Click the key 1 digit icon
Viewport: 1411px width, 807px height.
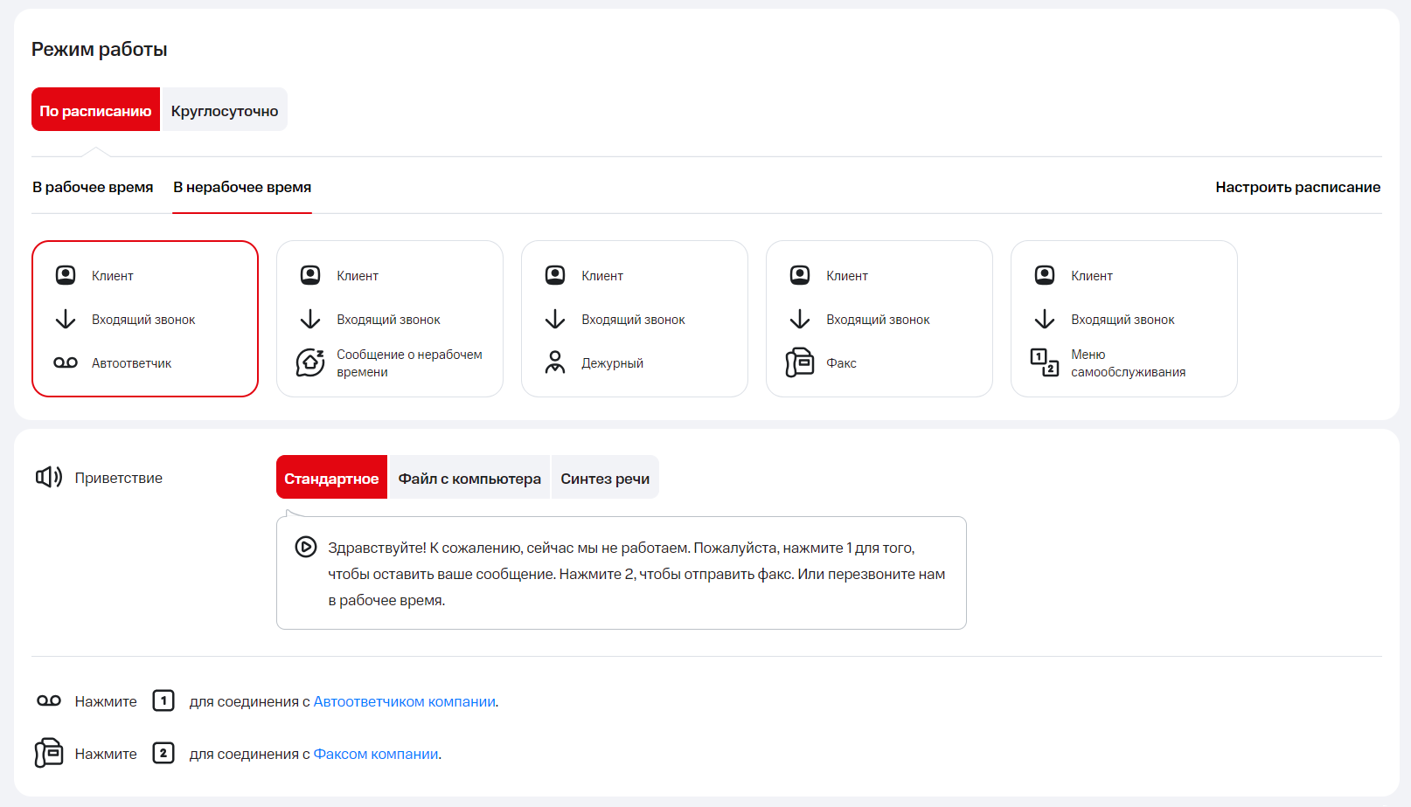point(163,700)
